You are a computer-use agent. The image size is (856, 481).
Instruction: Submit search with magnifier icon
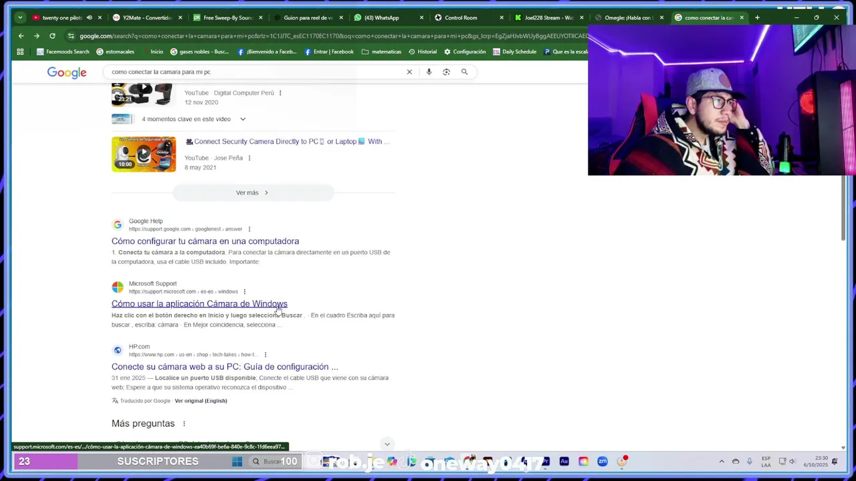coord(464,71)
